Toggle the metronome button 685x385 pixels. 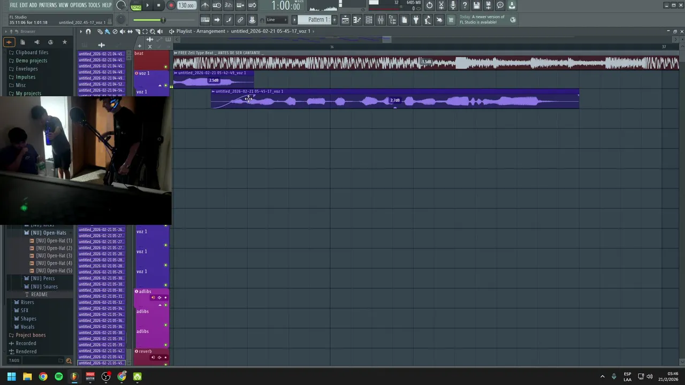[x=205, y=5]
